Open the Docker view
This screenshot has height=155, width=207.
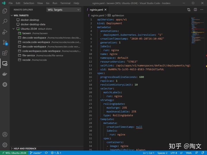5,74
